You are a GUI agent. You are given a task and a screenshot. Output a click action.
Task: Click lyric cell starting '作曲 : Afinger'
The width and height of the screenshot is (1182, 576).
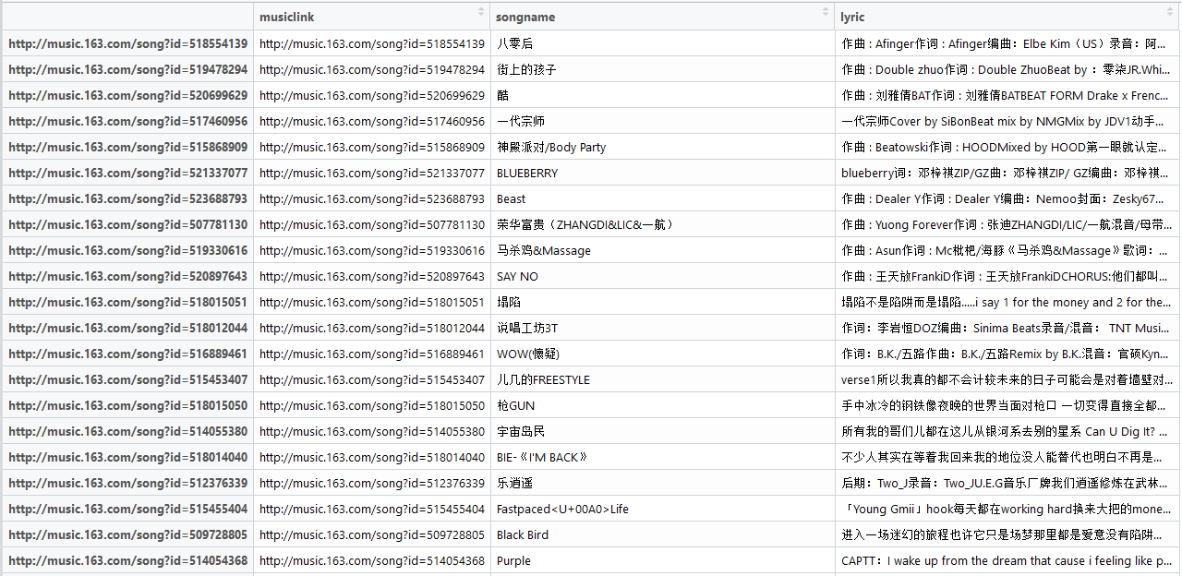[x=1007, y=43]
